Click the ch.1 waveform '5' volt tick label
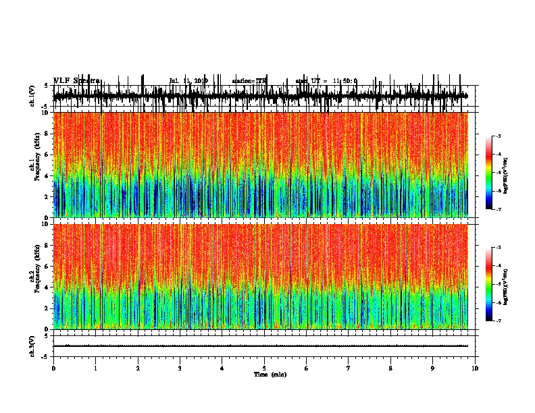Screen dimensions: 535x413 (47, 86)
